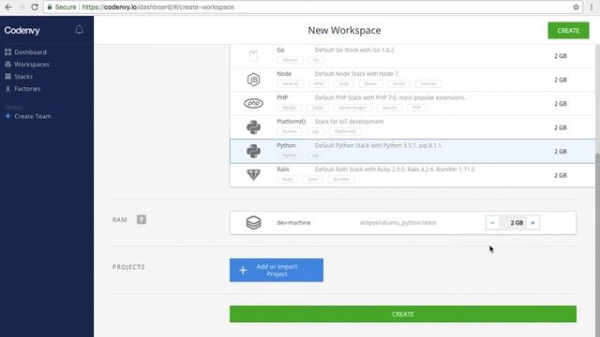The image size is (600, 337).
Task: Open Factories from the sidebar
Action: pos(27,89)
